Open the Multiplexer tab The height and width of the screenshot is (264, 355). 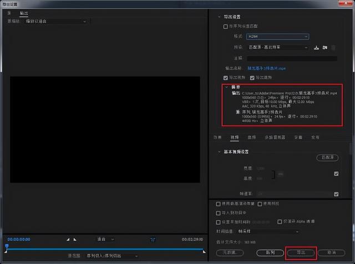[x=275, y=138]
